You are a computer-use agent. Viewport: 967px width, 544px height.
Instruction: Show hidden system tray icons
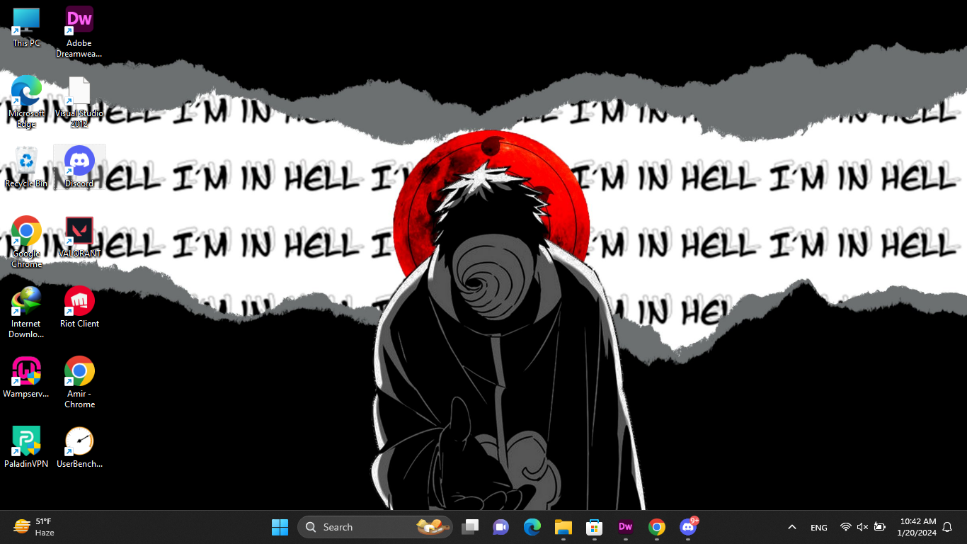click(792, 527)
